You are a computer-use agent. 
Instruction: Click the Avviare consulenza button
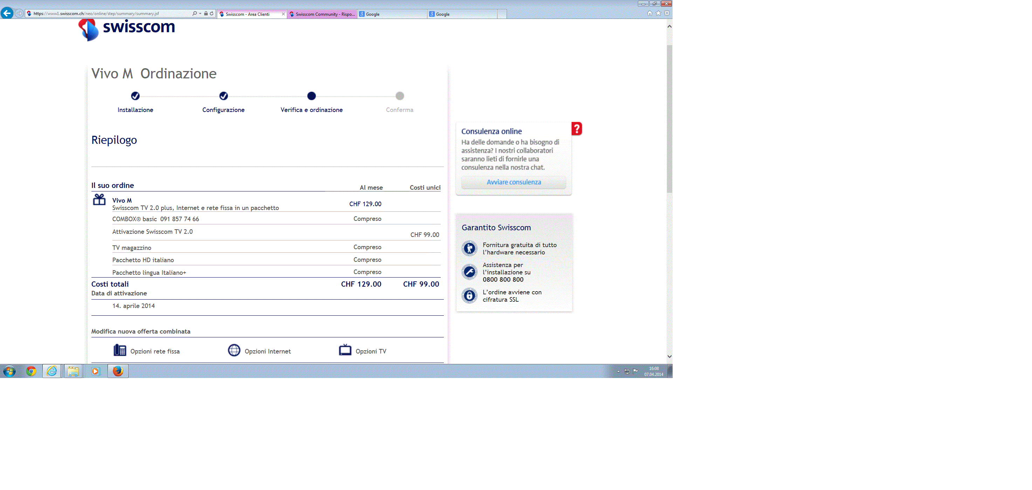tap(514, 182)
